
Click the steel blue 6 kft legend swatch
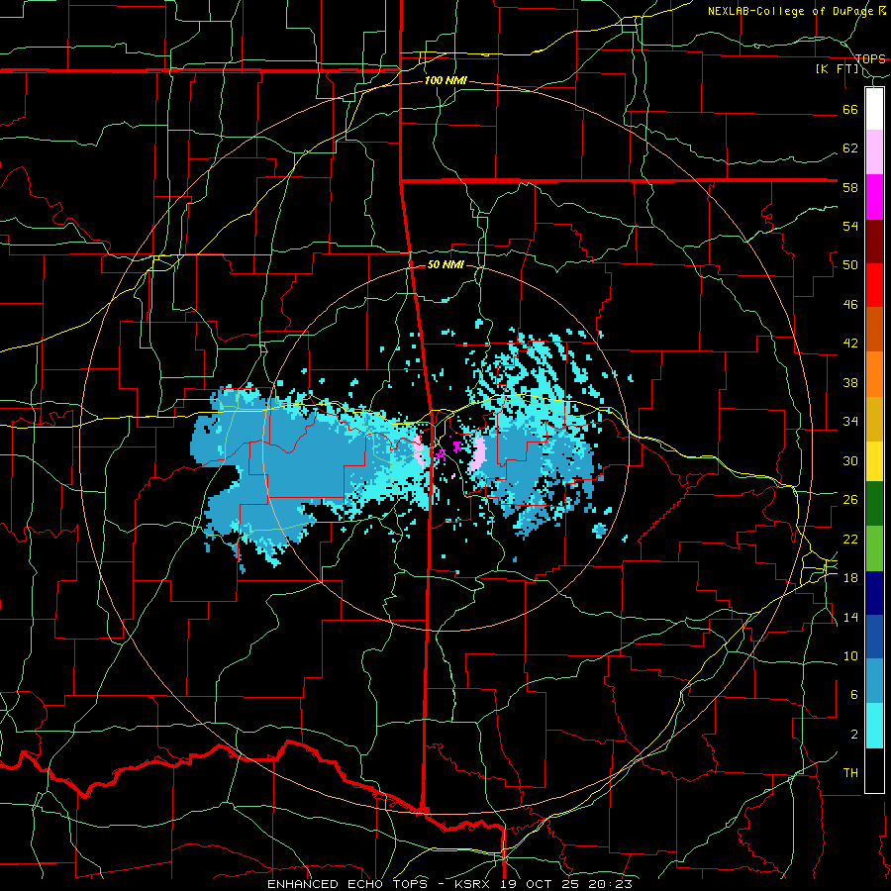click(x=874, y=681)
